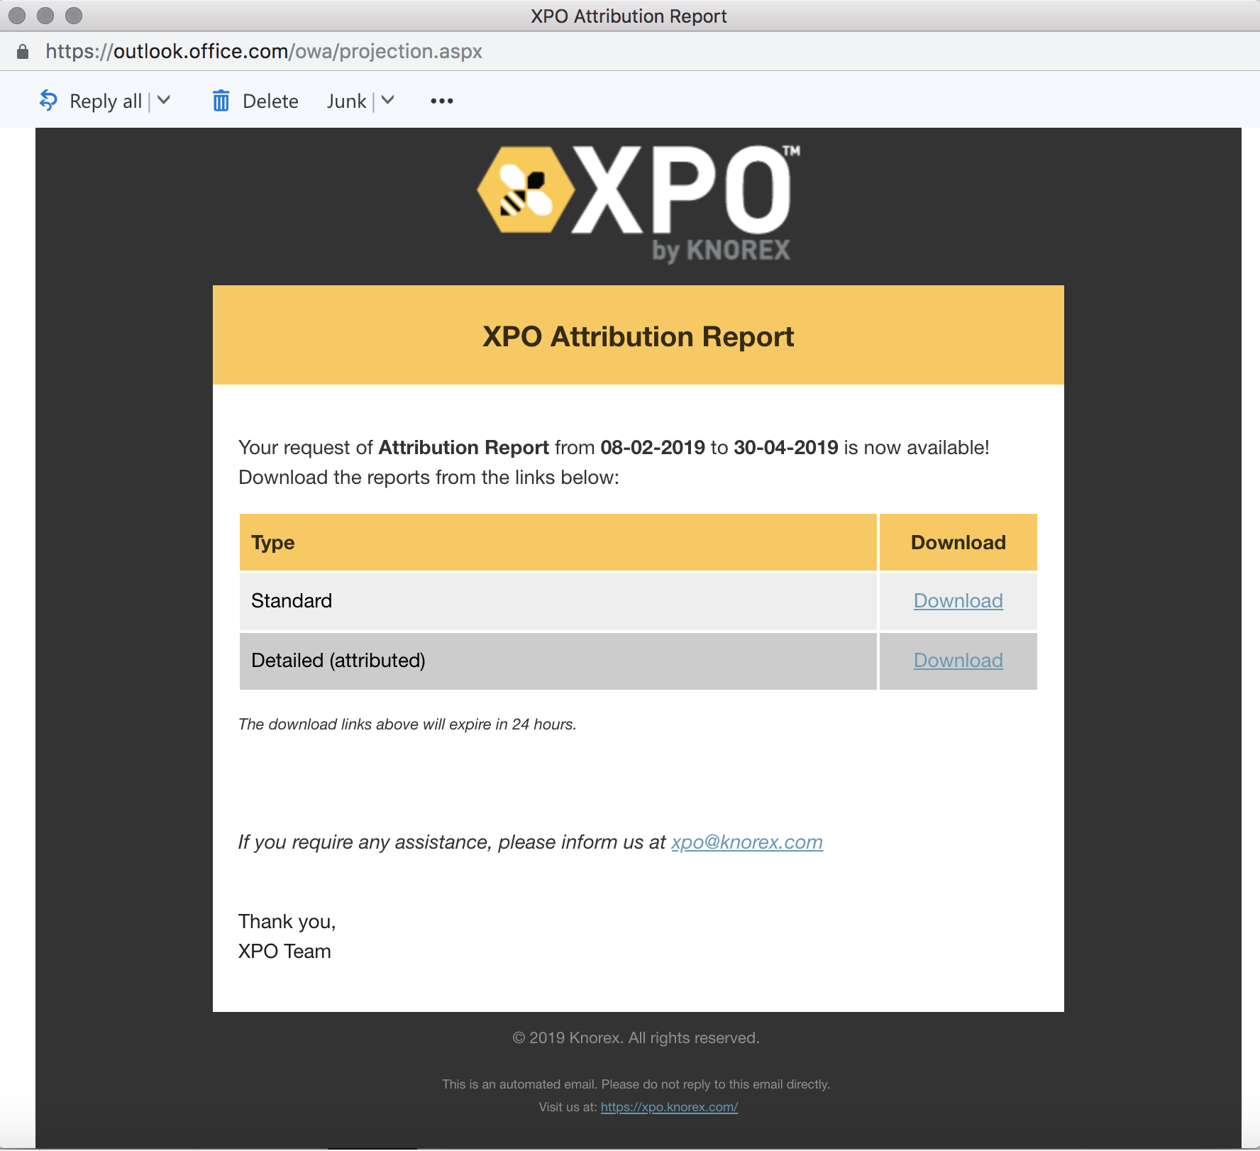Screen dimensions: 1260x1151
Task: Close the window using the leftmost title-bar button
Action: pos(17,15)
